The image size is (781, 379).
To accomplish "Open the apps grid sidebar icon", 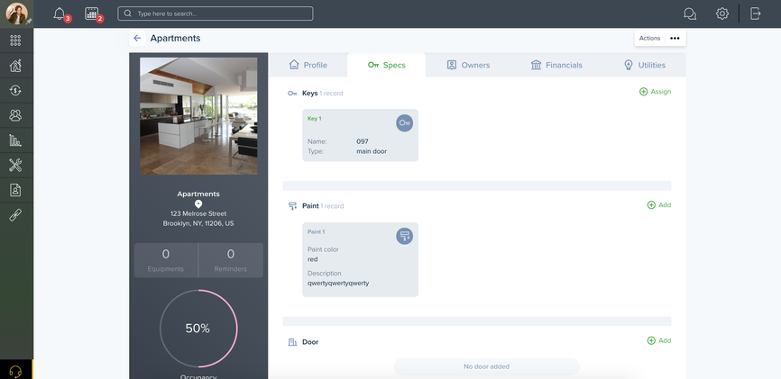I will (x=15, y=41).
